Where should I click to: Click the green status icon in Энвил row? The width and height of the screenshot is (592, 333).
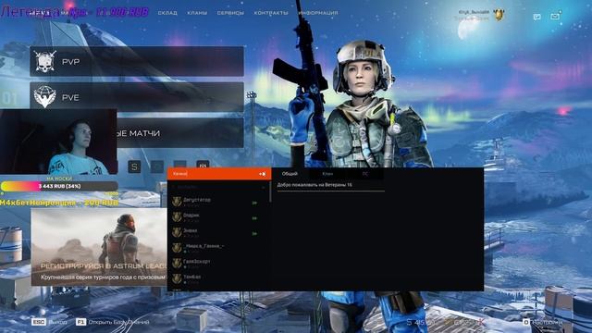coord(254,234)
